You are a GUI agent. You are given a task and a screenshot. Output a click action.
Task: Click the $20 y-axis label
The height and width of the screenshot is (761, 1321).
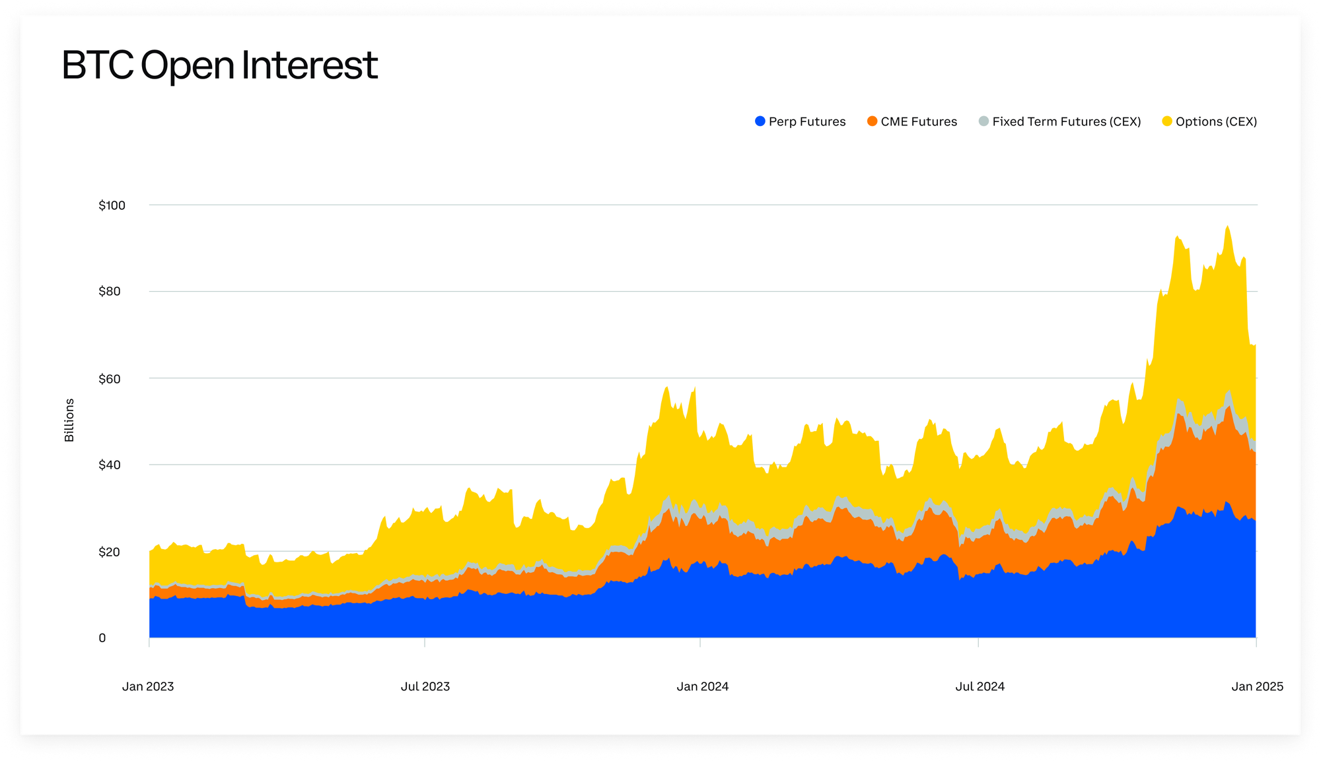[x=110, y=552]
